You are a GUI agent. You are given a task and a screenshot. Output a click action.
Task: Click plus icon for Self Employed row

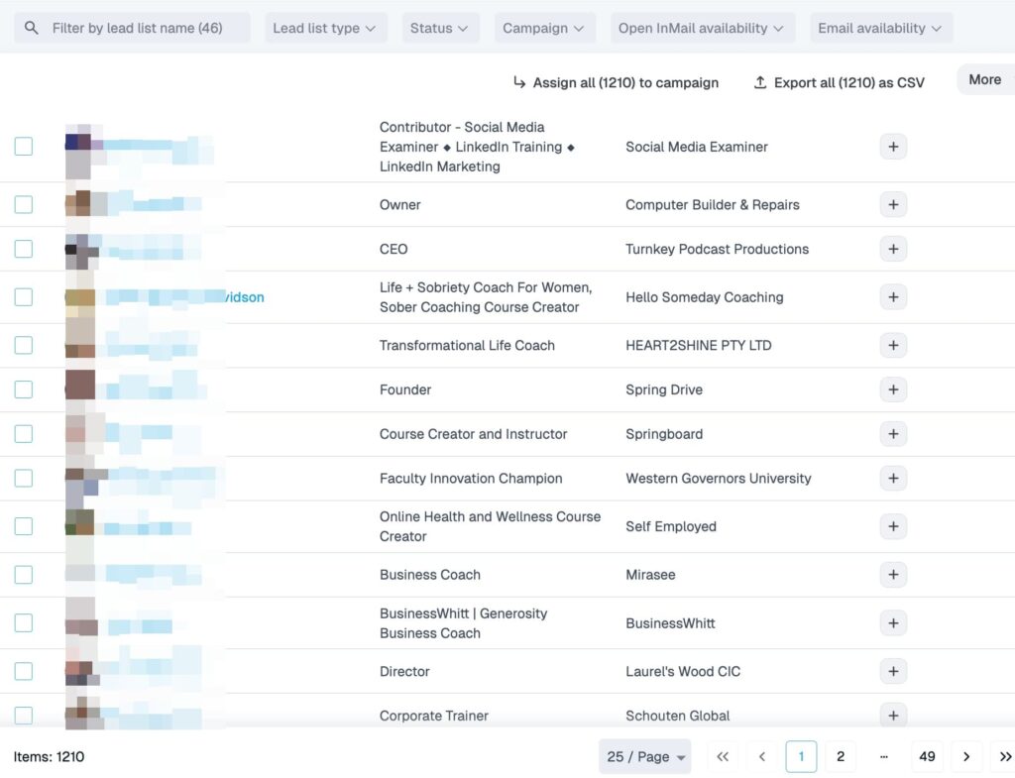point(893,527)
